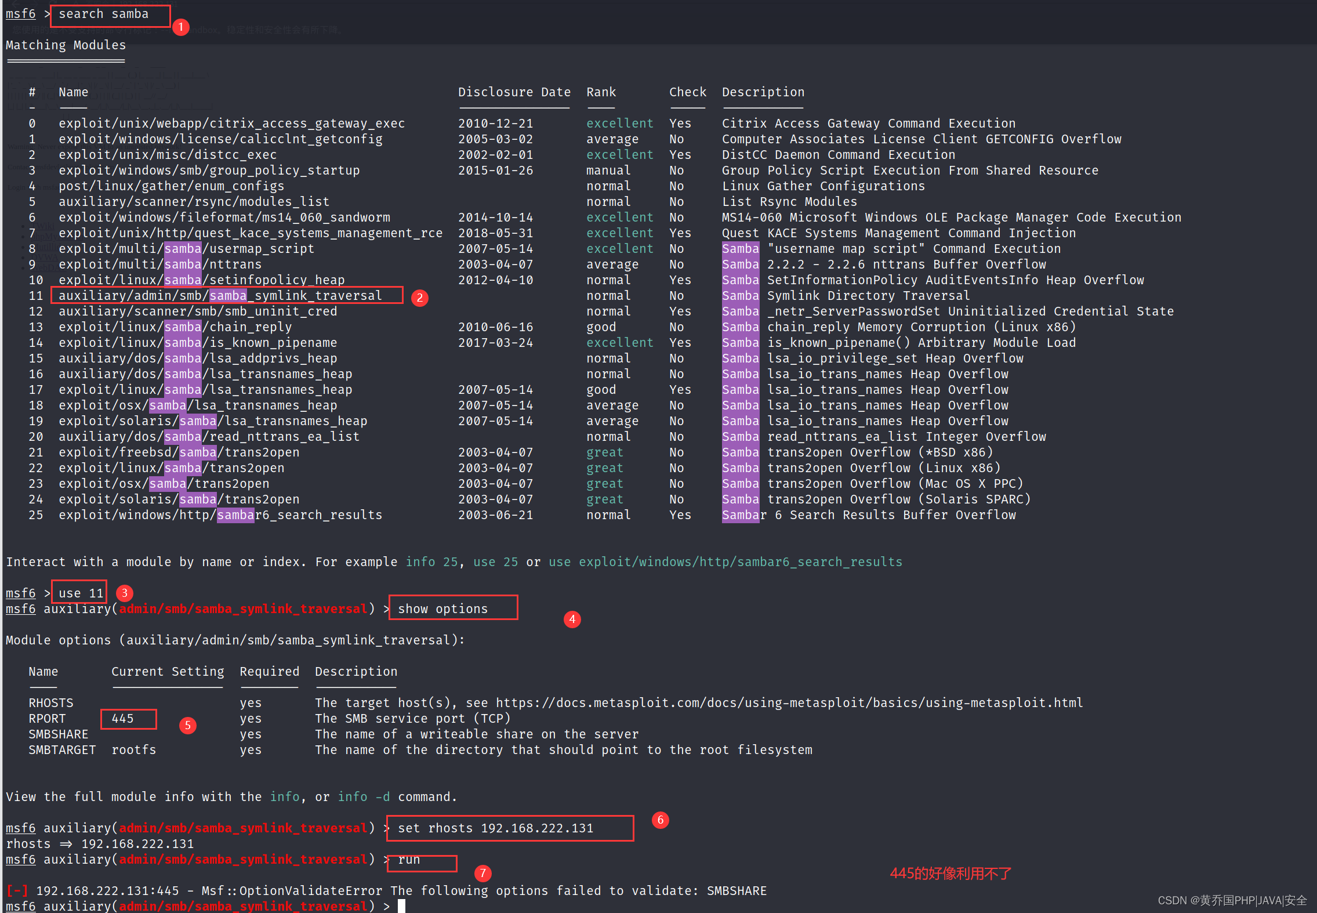Click the SMBTARGET value rootfs
1317x913 pixels.
[134, 750]
